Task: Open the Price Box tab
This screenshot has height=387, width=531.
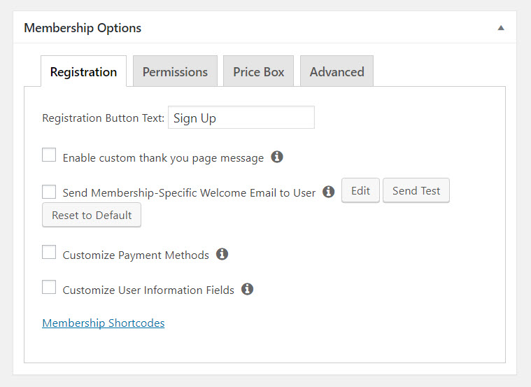Action: tap(258, 71)
